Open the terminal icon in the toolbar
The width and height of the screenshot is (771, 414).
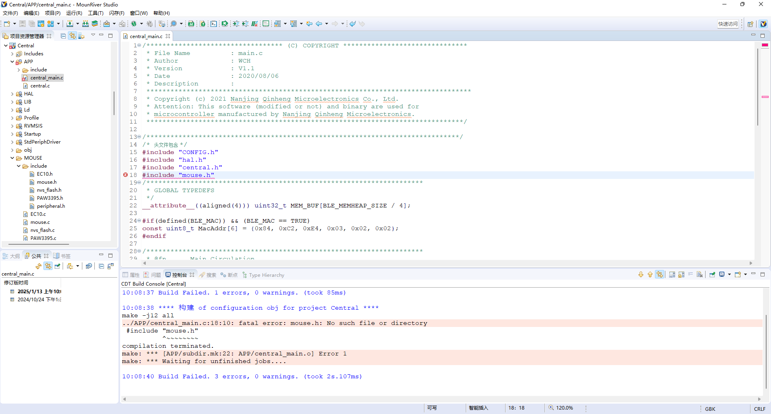pyautogui.click(x=214, y=24)
